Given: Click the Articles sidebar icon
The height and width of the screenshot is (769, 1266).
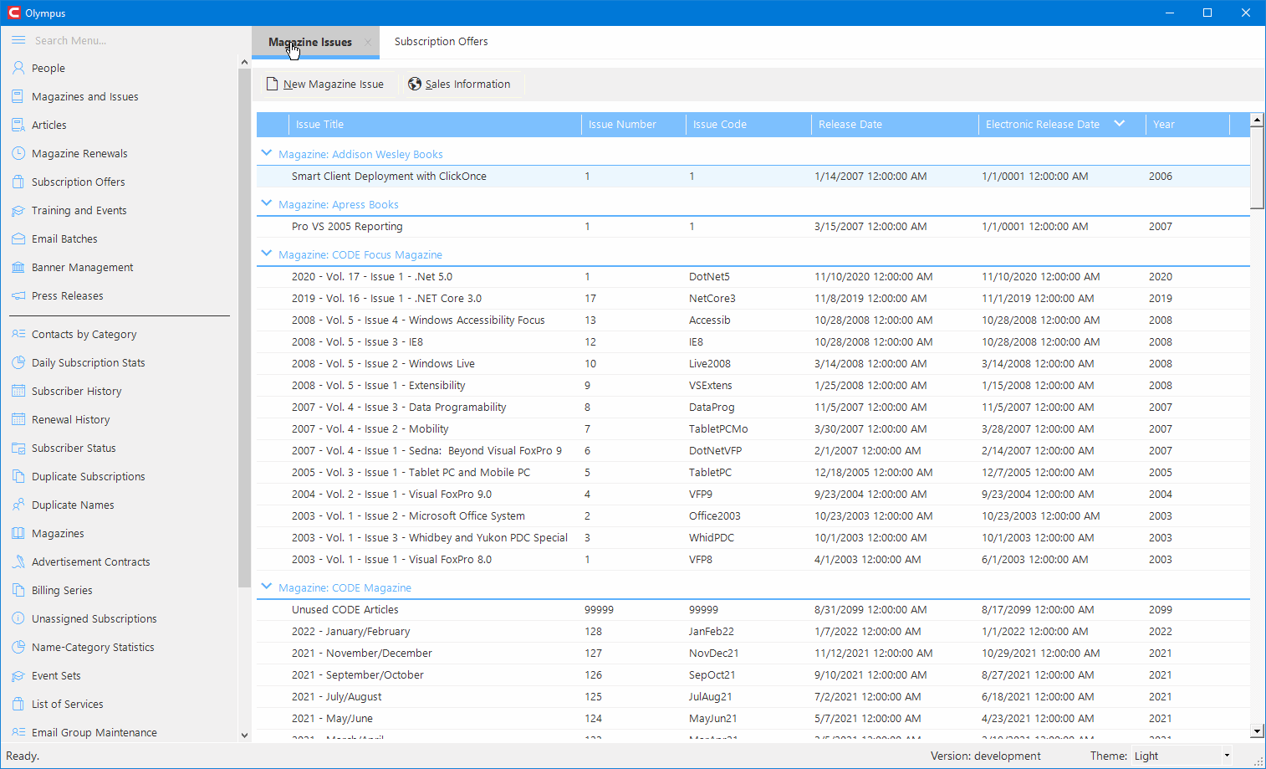Looking at the screenshot, I should point(18,125).
